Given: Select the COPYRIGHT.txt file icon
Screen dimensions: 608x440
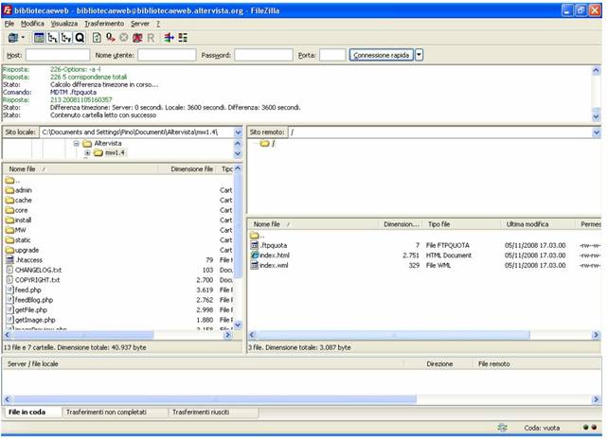Looking at the screenshot, I should 10,280.
